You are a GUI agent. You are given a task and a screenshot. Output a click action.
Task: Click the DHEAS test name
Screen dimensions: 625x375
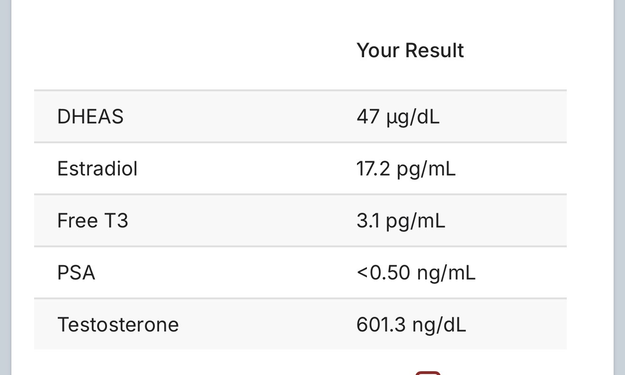point(90,116)
